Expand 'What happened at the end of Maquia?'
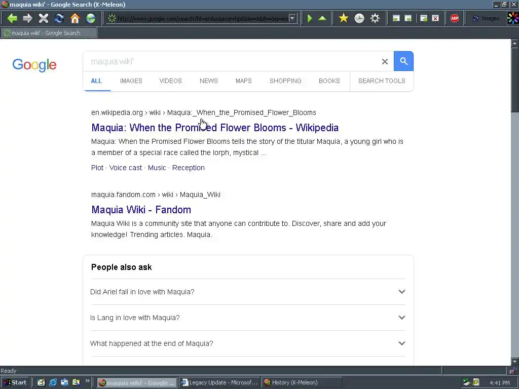The image size is (519, 389). click(248, 343)
